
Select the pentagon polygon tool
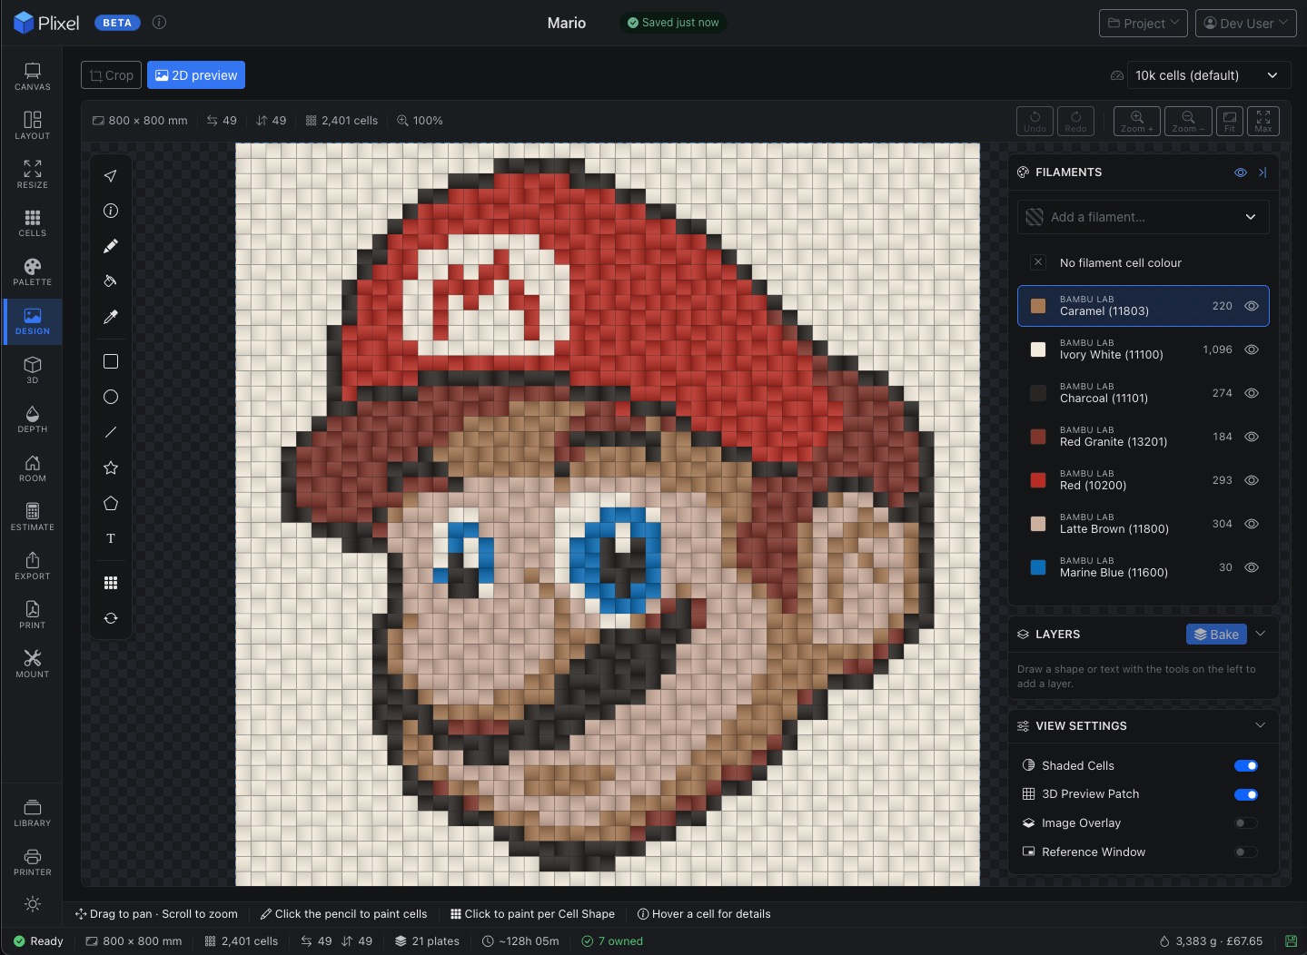[x=111, y=503]
